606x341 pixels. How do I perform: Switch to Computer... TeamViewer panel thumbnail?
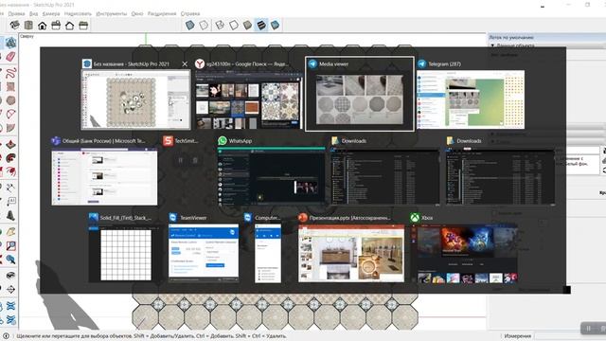coord(268,253)
